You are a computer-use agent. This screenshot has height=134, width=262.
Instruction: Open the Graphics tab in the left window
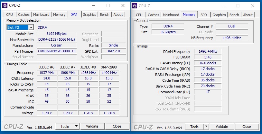tap(89, 15)
